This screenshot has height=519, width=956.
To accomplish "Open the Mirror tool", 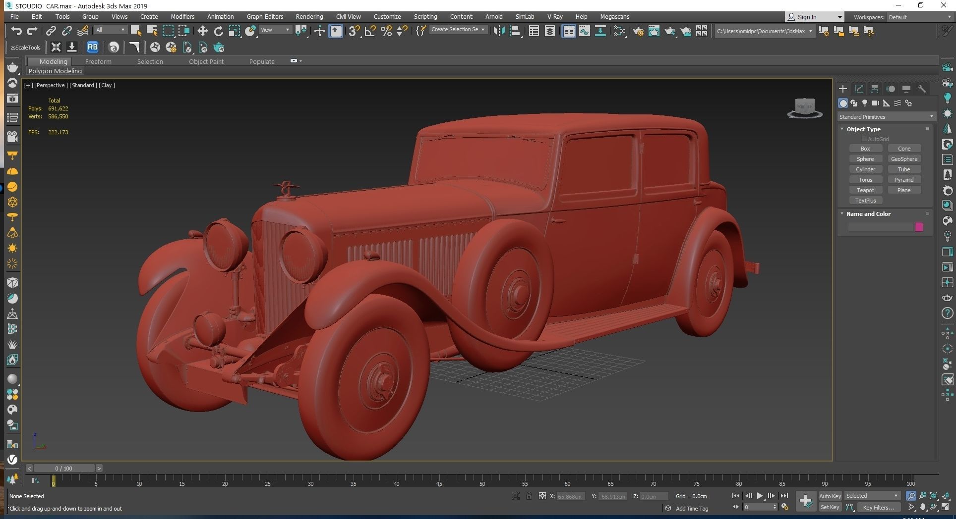I will (x=499, y=31).
